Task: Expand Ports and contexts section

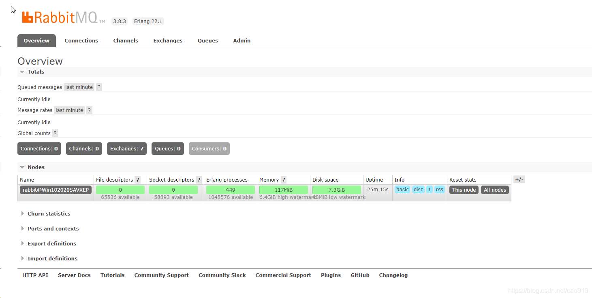Action: (x=50, y=228)
